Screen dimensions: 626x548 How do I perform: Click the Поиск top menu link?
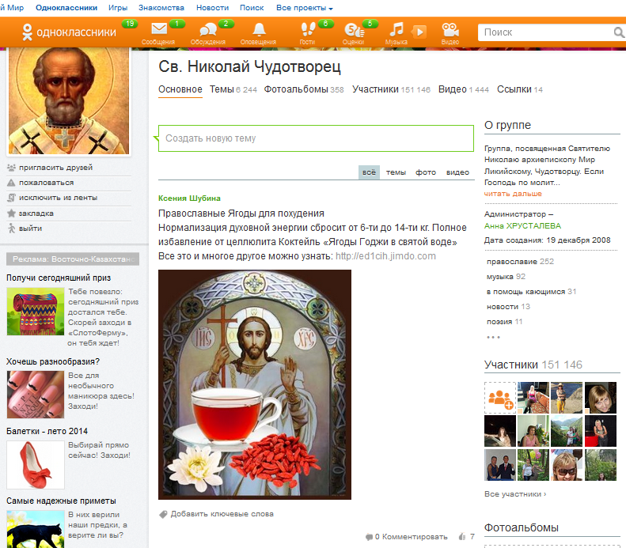[x=252, y=8]
